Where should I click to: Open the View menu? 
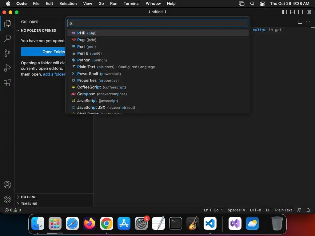(88, 4)
